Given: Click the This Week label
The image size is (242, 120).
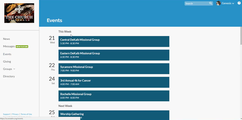Looking at the screenshot, I should (x=65, y=32).
